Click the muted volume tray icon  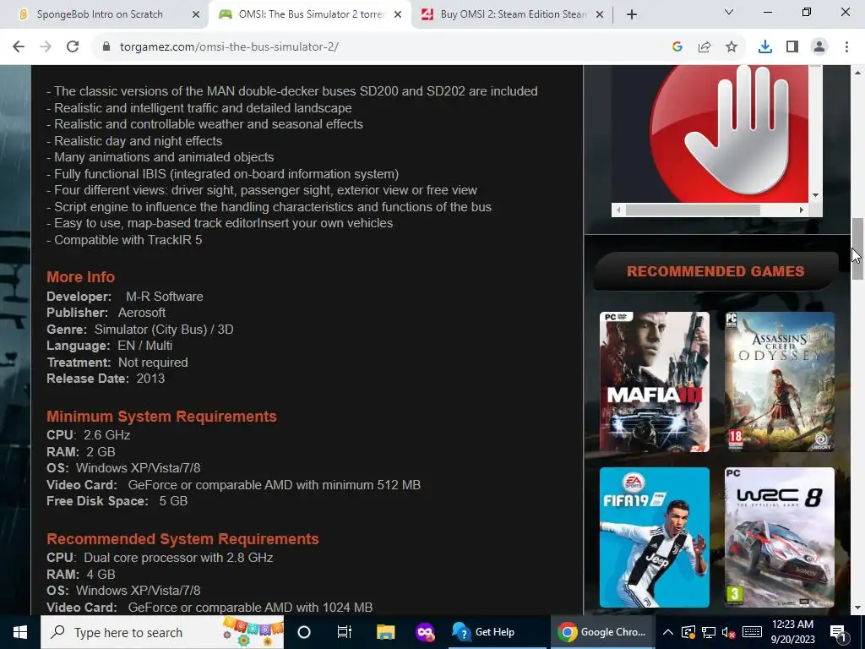(x=729, y=632)
